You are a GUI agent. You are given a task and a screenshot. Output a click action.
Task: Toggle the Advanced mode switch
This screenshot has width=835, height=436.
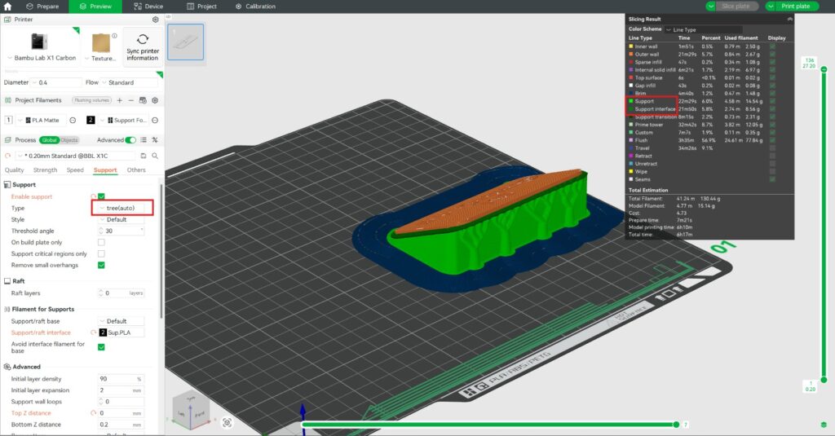point(130,140)
